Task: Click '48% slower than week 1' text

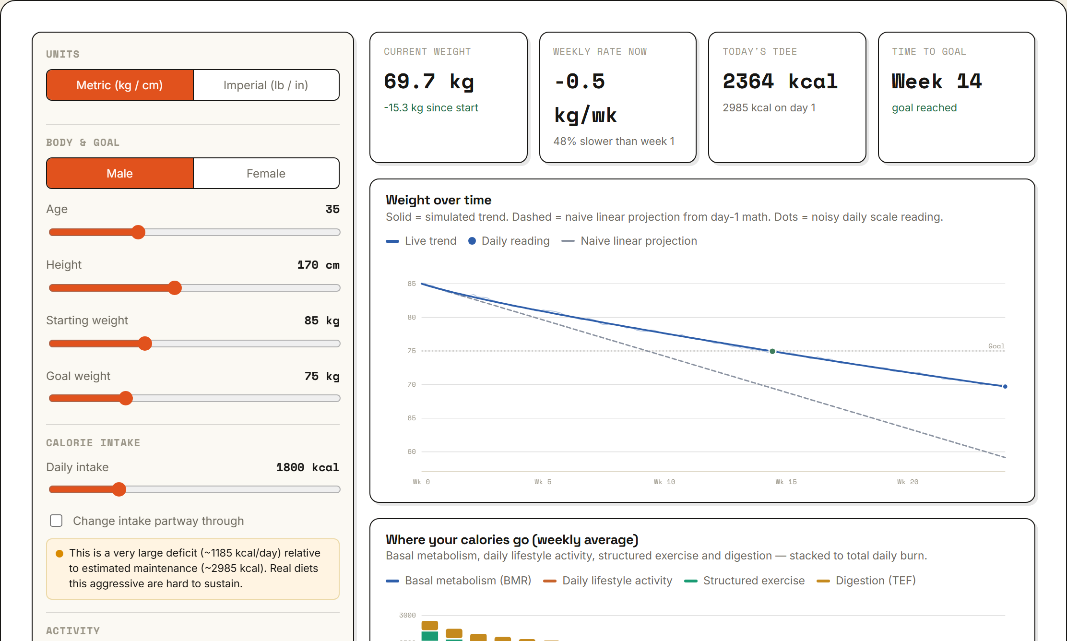Action: 614,141
